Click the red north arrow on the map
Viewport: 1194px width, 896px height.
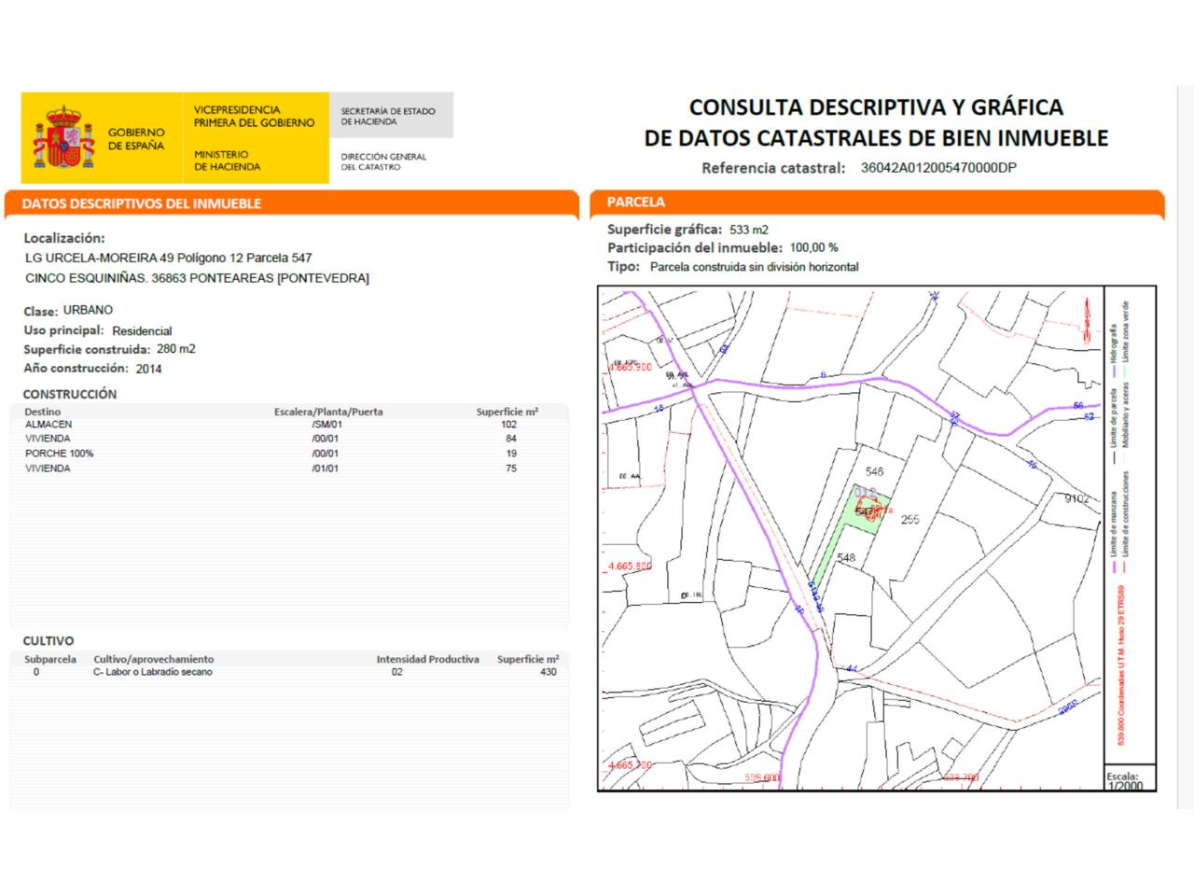[x=1086, y=322]
